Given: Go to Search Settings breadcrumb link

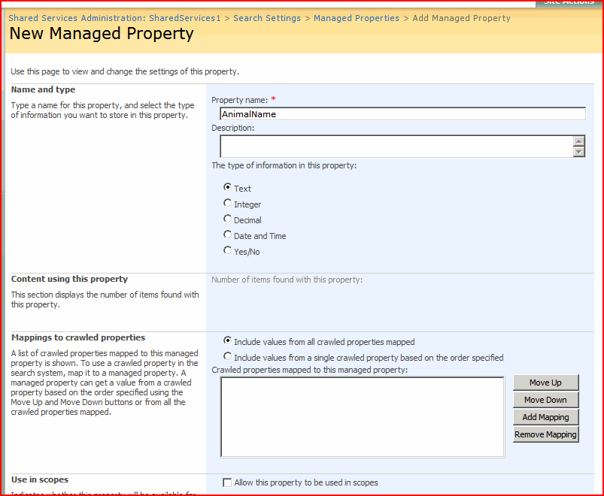Looking at the screenshot, I should click(267, 18).
